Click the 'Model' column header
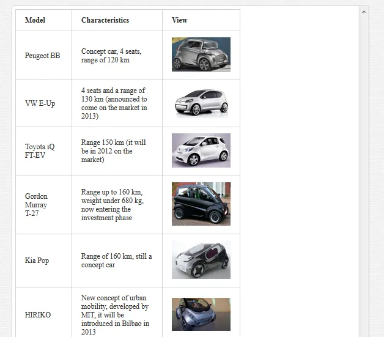This screenshot has width=384, height=337. (x=43, y=20)
